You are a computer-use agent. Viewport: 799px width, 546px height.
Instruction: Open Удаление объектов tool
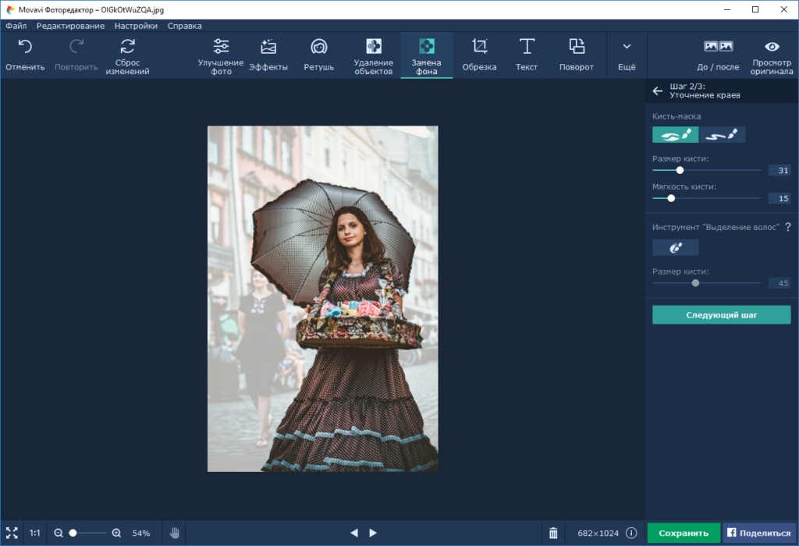373,47
